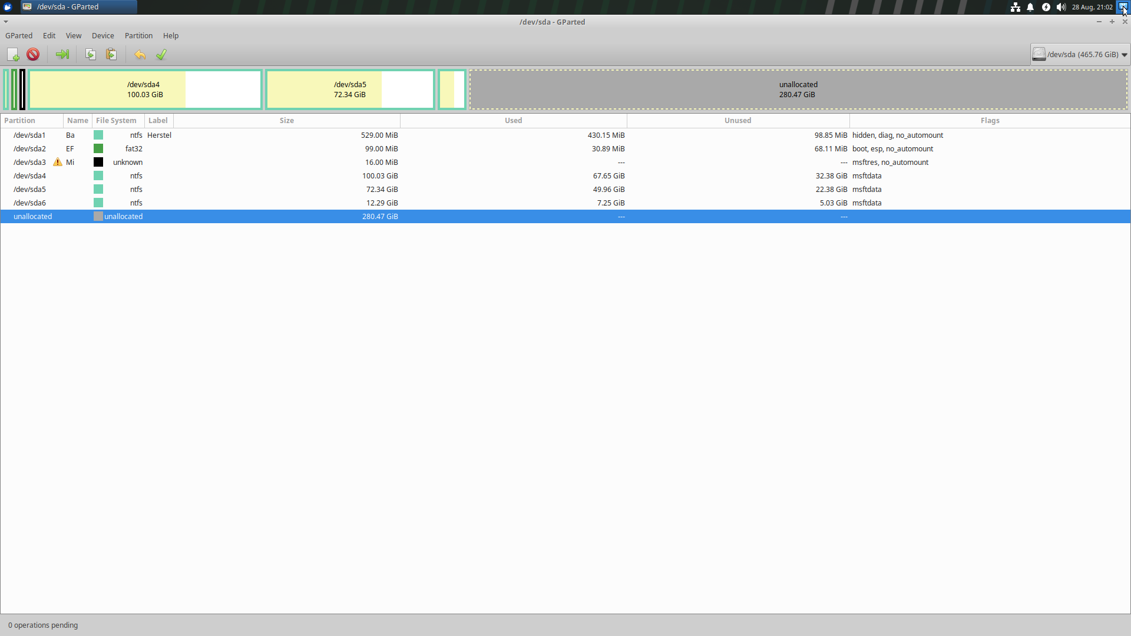The image size is (1131, 636).
Task: Select unallocated 280.47 GiB block in disk map
Action: coord(798,90)
